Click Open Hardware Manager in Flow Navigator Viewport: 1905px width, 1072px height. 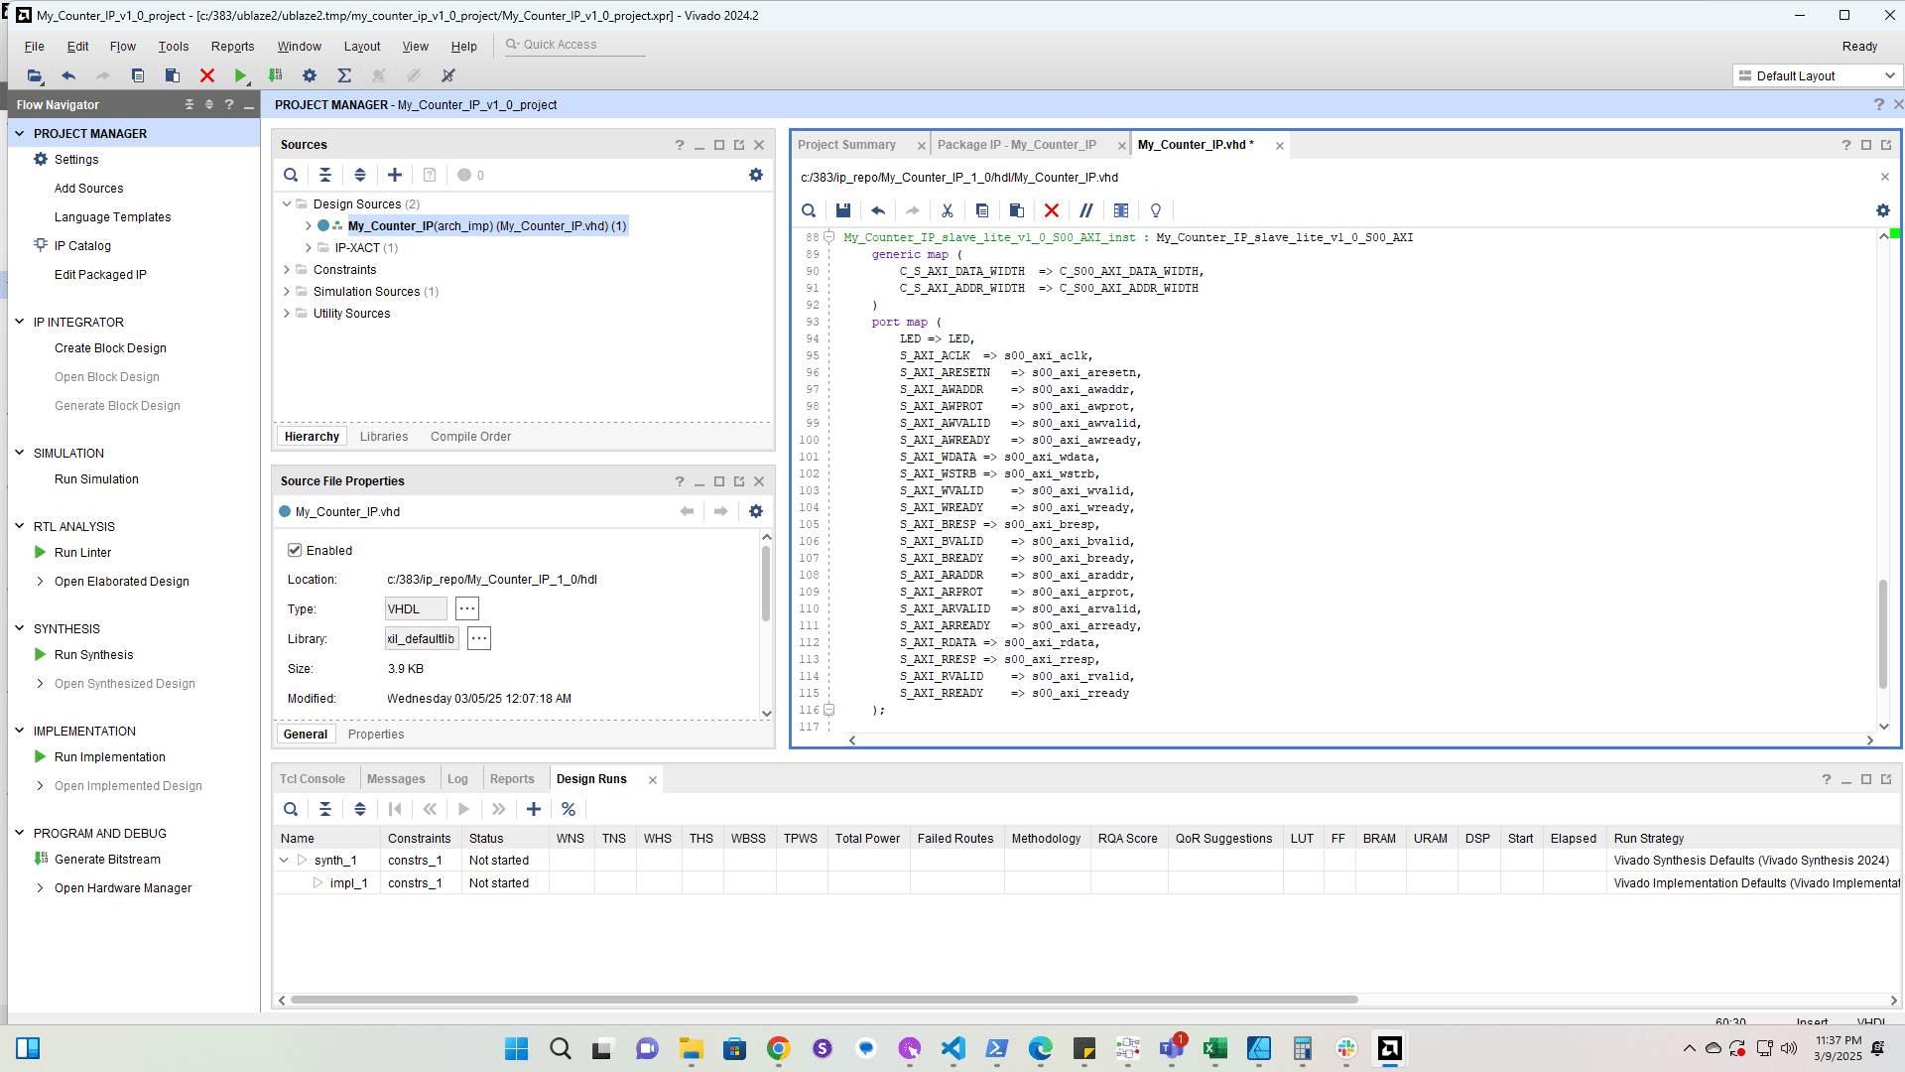(122, 887)
